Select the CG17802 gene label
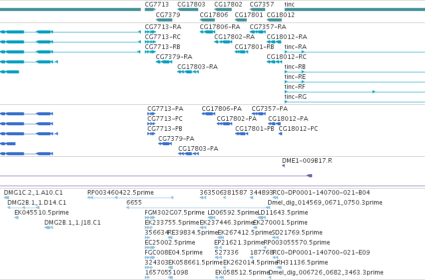The height and width of the screenshot is (280, 425). [228, 4]
